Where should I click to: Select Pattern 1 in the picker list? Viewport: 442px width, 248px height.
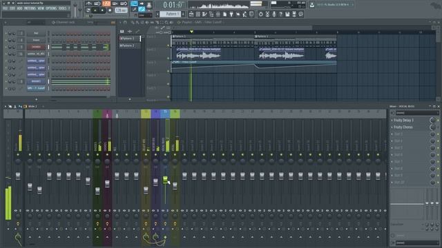130,39
